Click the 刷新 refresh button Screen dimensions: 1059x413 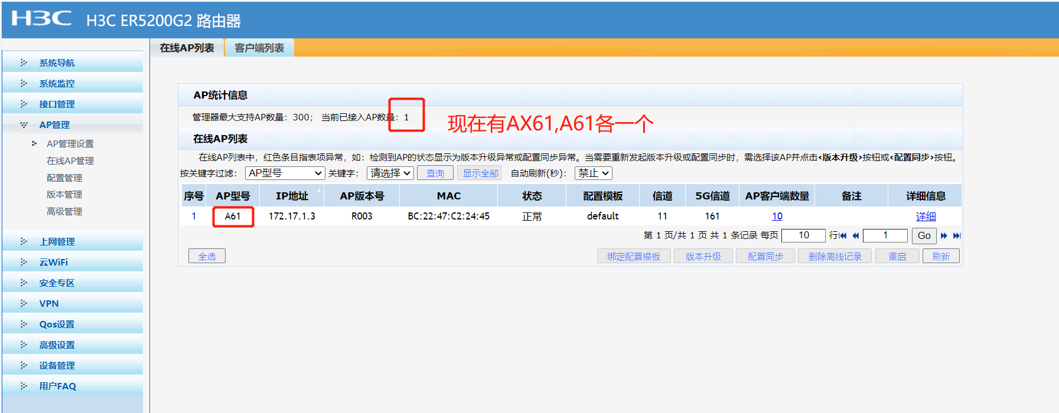click(941, 256)
